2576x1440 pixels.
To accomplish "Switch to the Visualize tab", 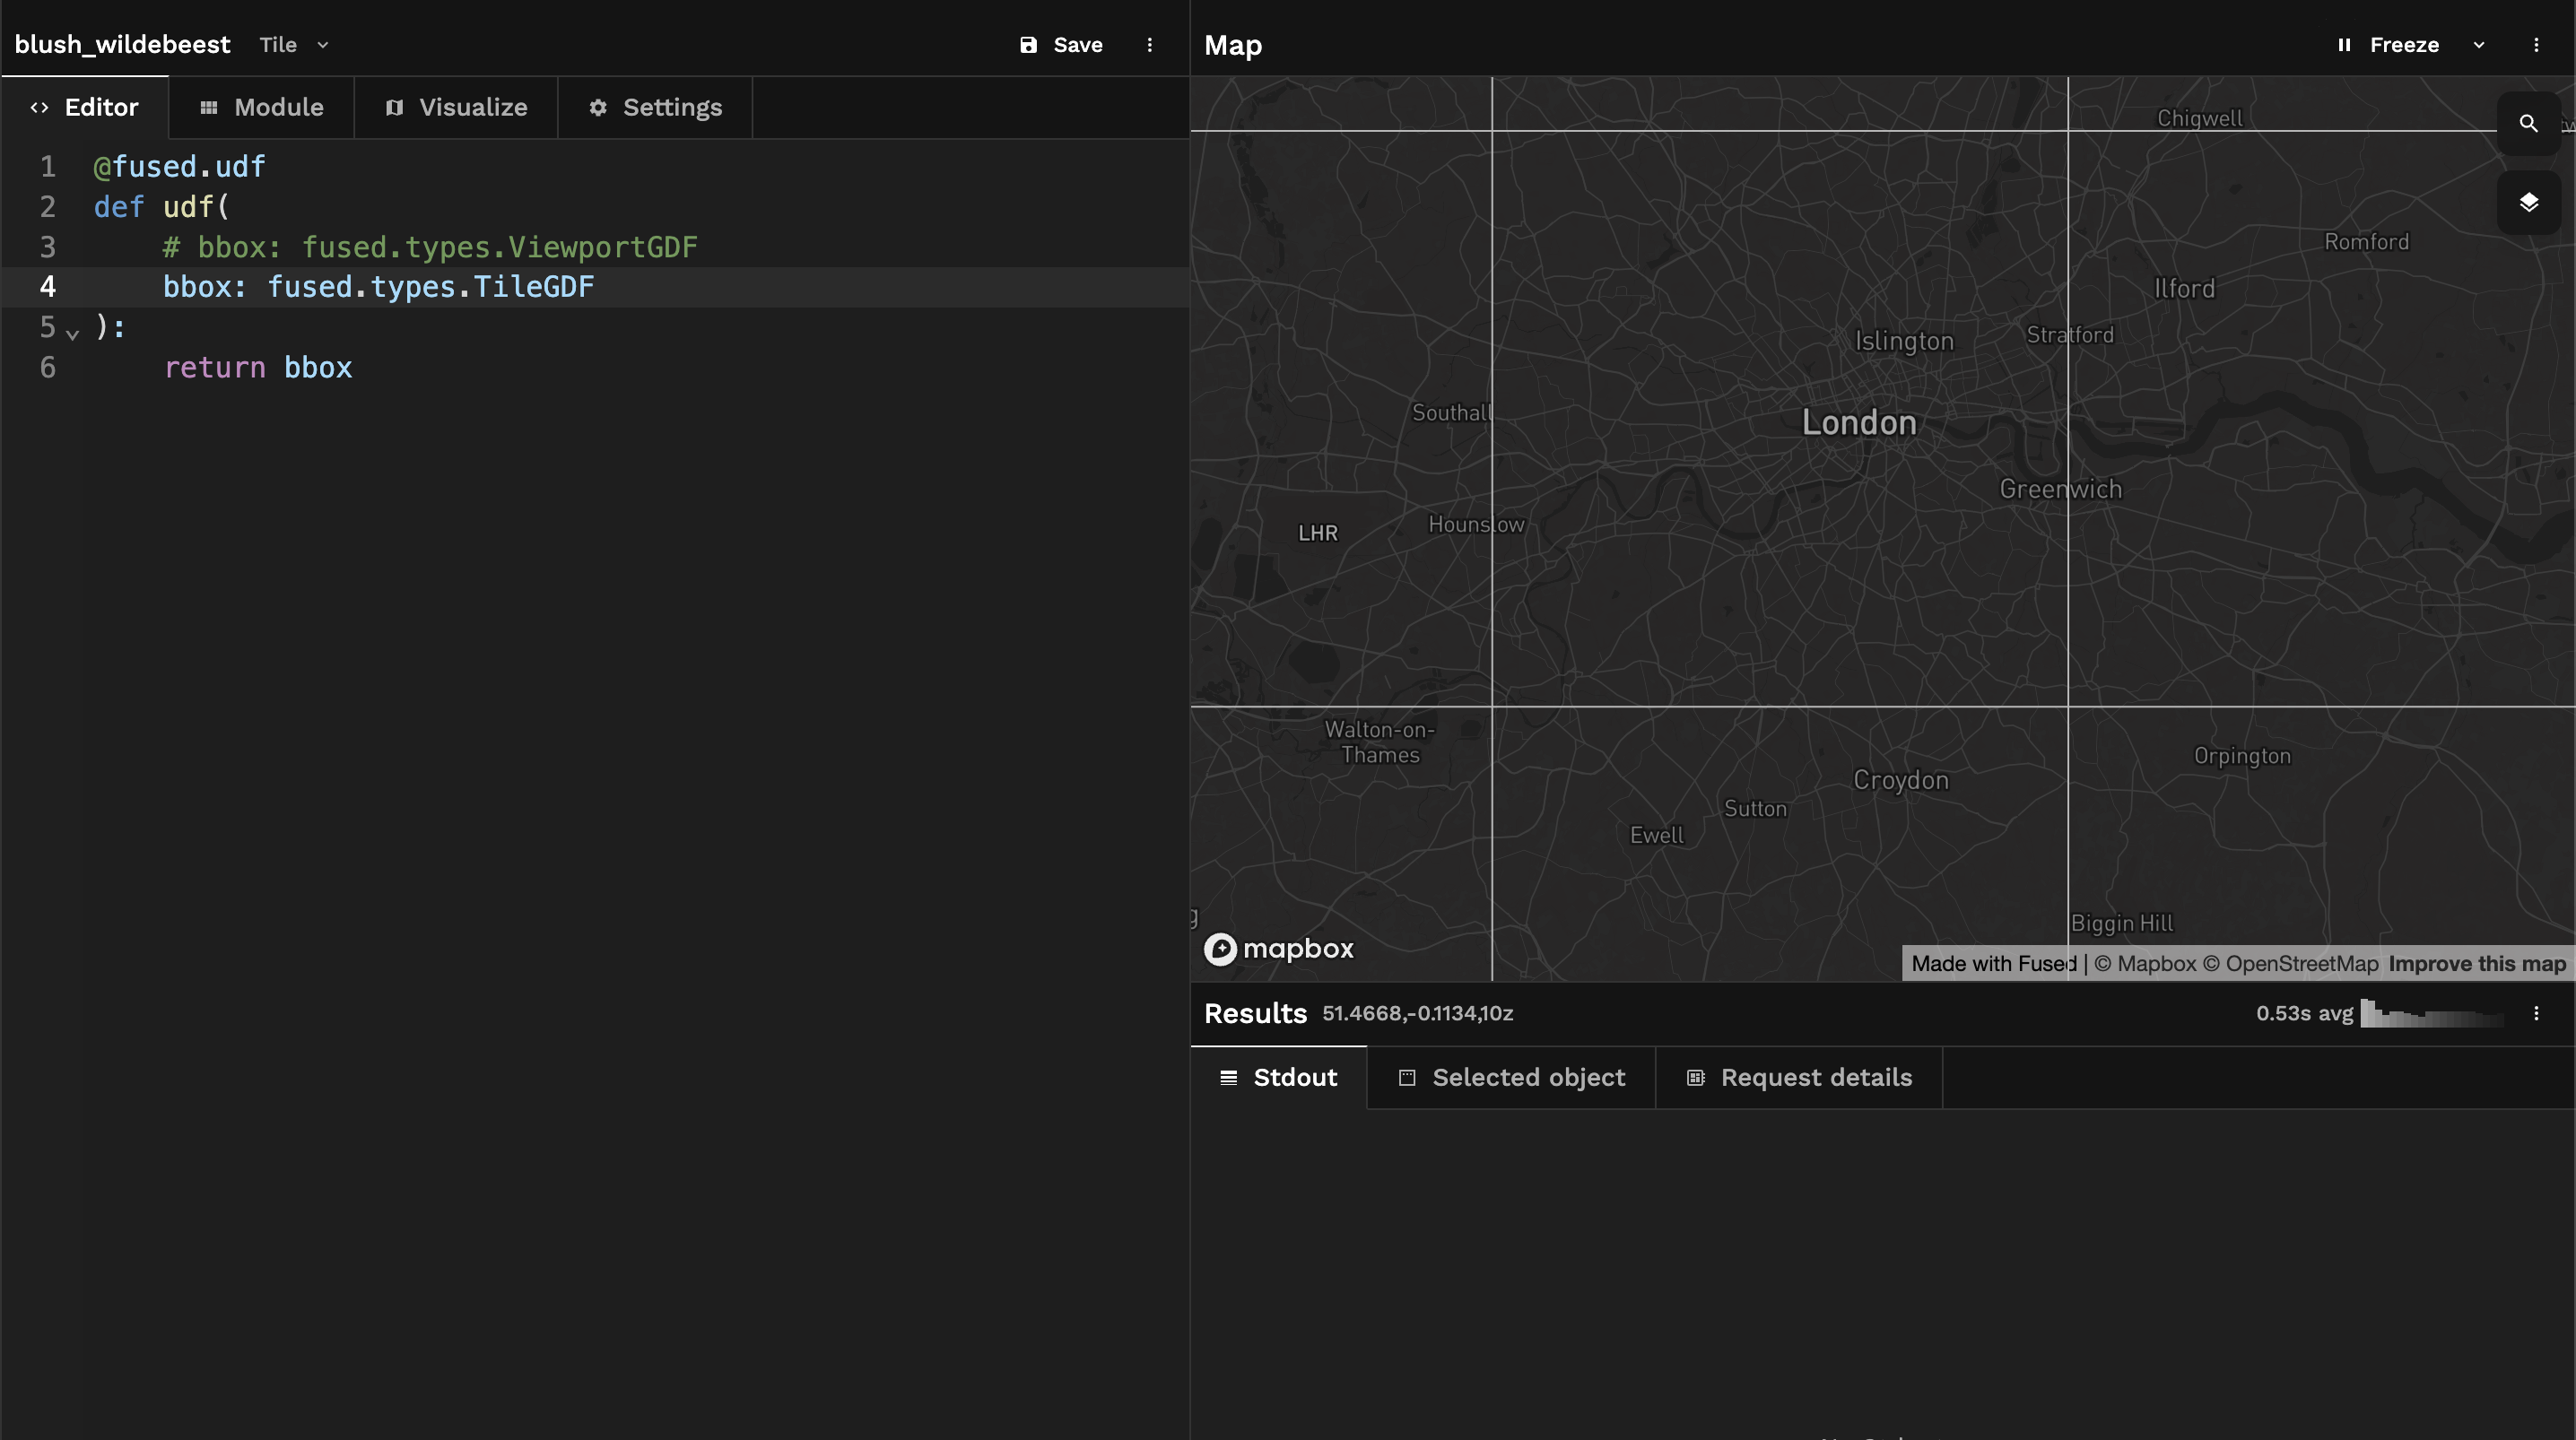I will [x=456, y=107].
